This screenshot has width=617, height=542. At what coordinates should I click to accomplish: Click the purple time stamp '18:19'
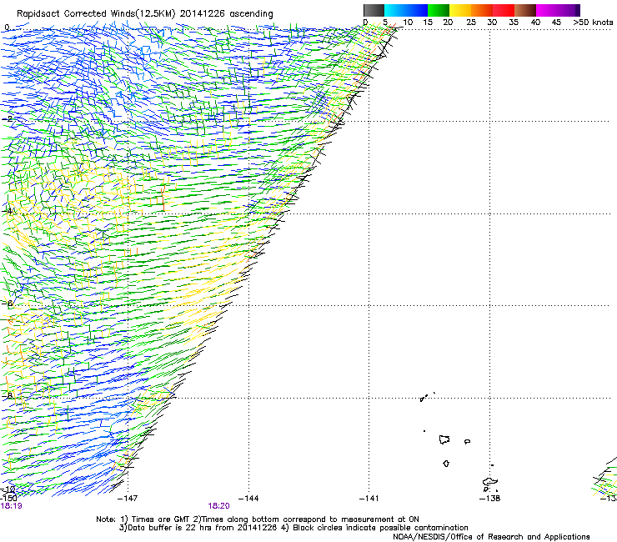click(x=11, y=506)
